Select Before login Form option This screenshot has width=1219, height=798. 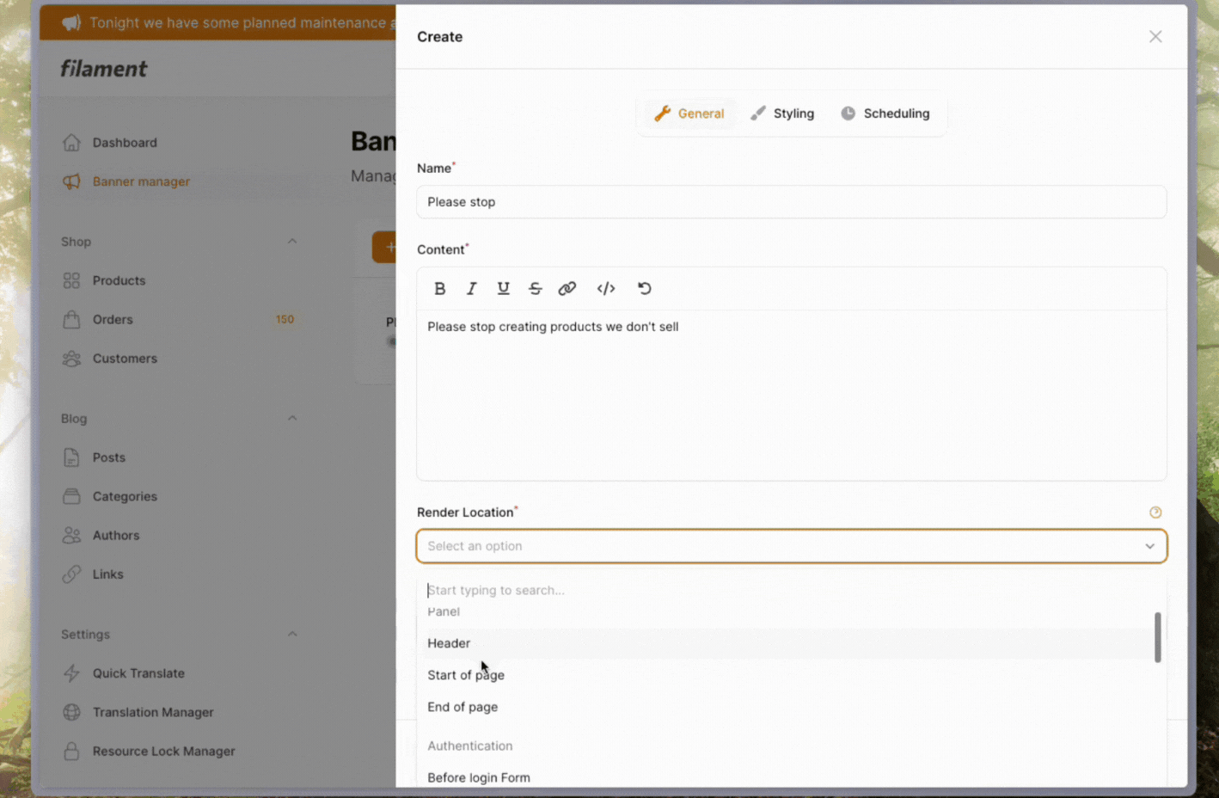[x=479, y=777]
